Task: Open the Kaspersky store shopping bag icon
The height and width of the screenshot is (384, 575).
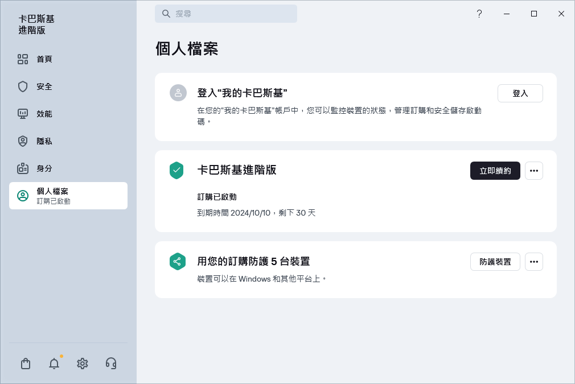Action: 26,364
